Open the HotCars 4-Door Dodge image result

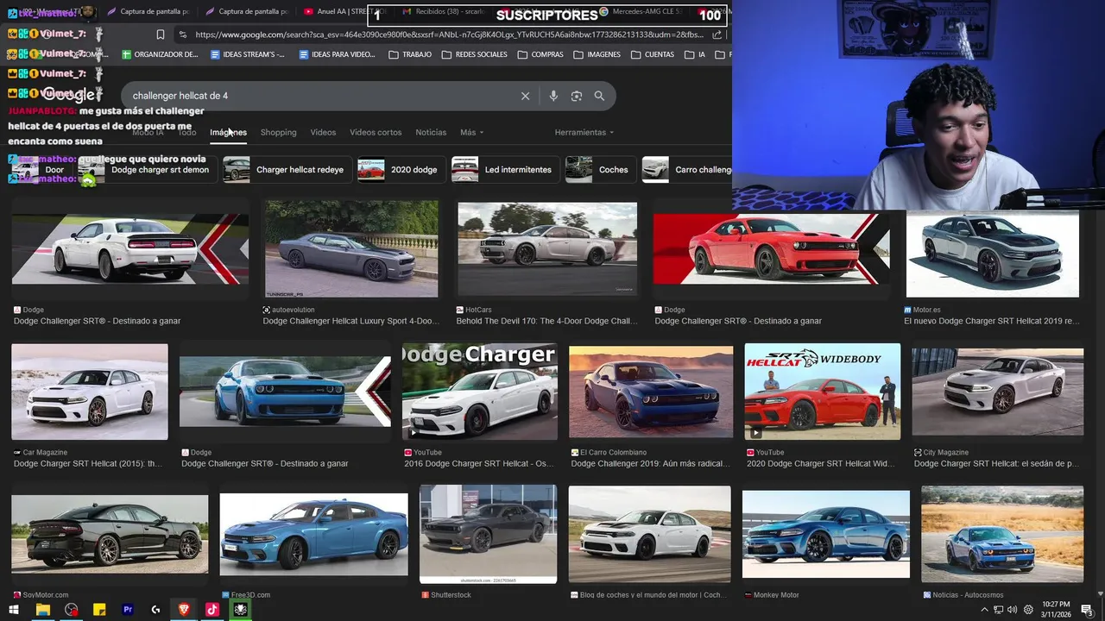coord(547,250)
